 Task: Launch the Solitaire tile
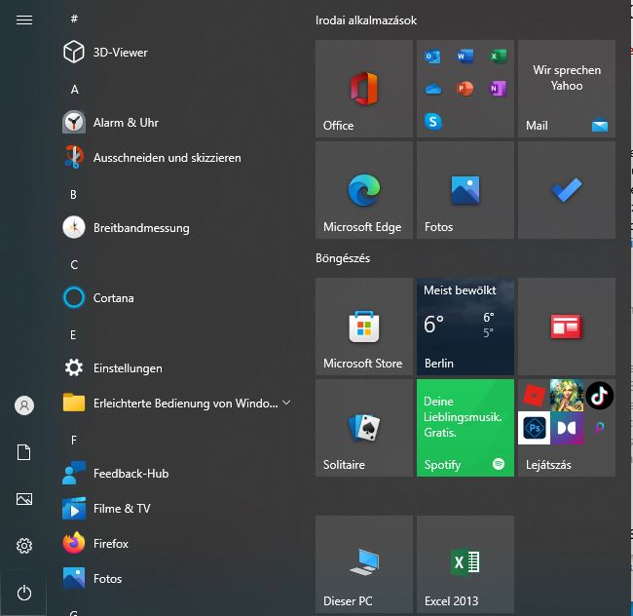[364, 428]
